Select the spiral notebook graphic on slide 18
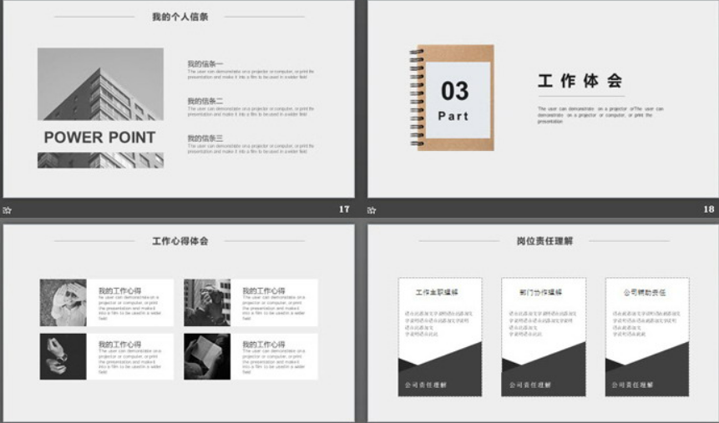This screenshot has height=423, width=719. [x=452, y=98]
